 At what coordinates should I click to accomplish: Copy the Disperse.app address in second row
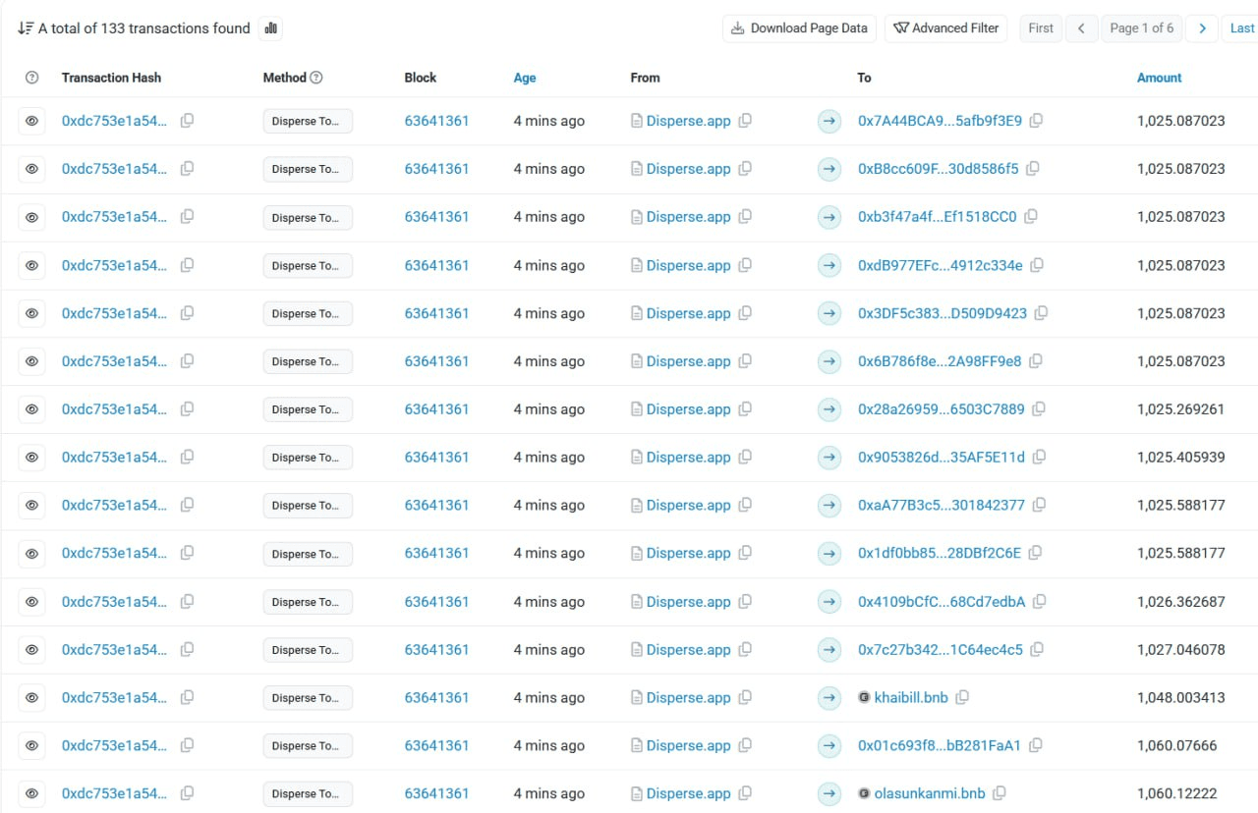click(745, 169)
